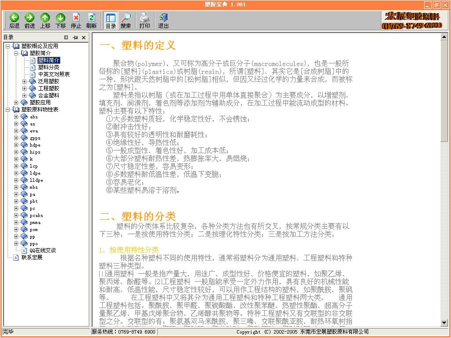This screenshot has width=451, height=338.
Task: Click the 塑胶应用 book icon
Action: [24, 103]
